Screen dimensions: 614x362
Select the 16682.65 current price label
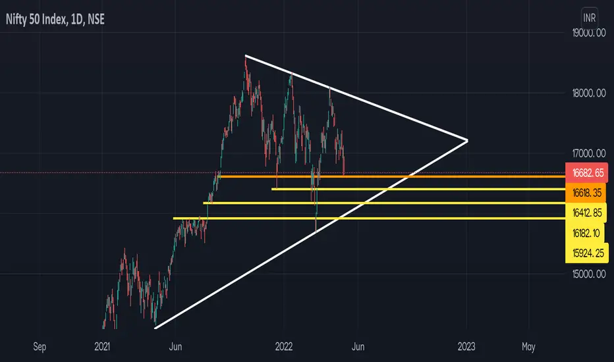click(x=586, y=172)
